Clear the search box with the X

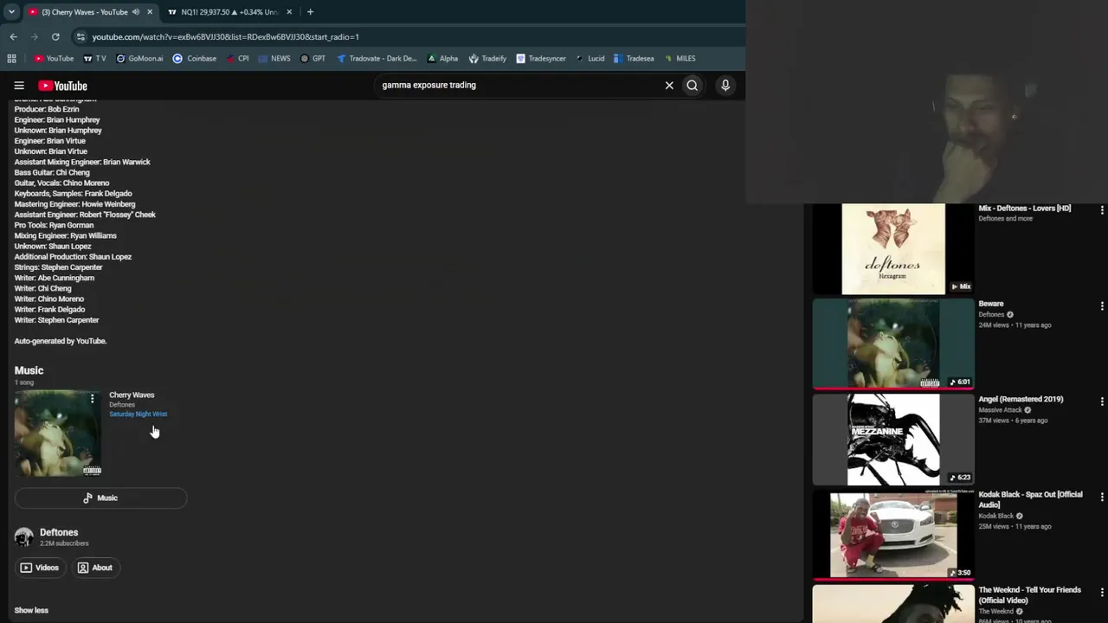tap(669, 86)
